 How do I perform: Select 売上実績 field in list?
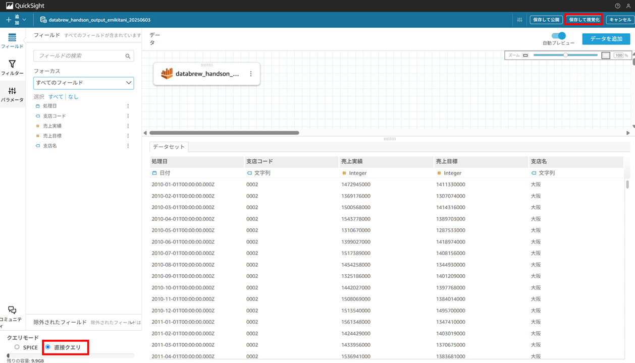[52, 126]
